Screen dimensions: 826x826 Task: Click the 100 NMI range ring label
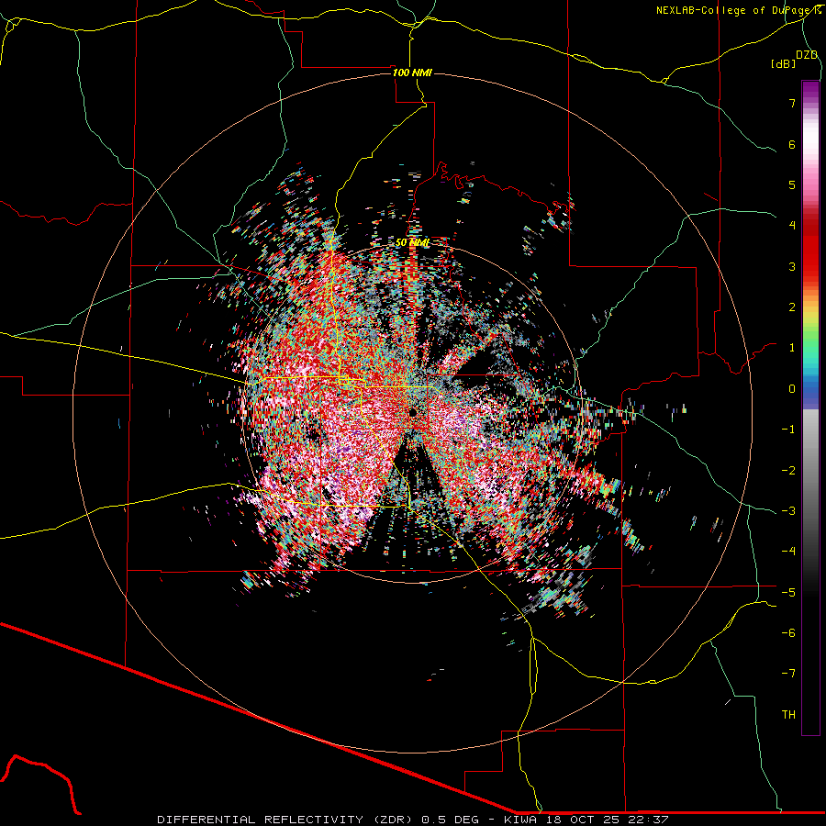tap(412, 73)
